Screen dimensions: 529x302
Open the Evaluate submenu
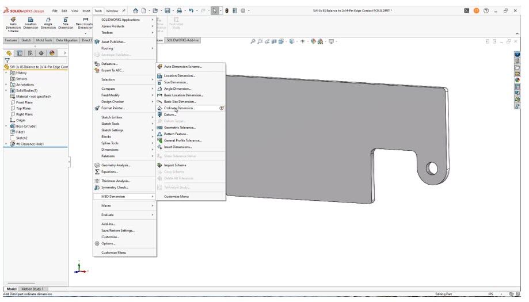click(x=108, y=215)
